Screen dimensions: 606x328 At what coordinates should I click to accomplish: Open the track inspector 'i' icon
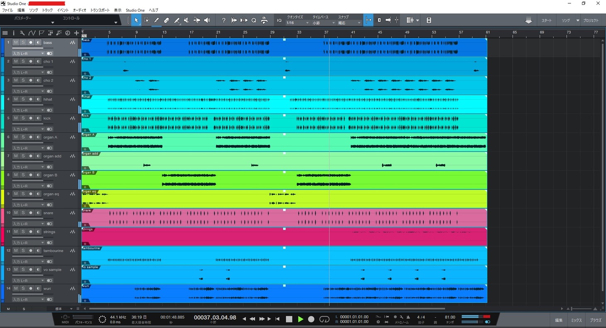click(x=13, y=33)
